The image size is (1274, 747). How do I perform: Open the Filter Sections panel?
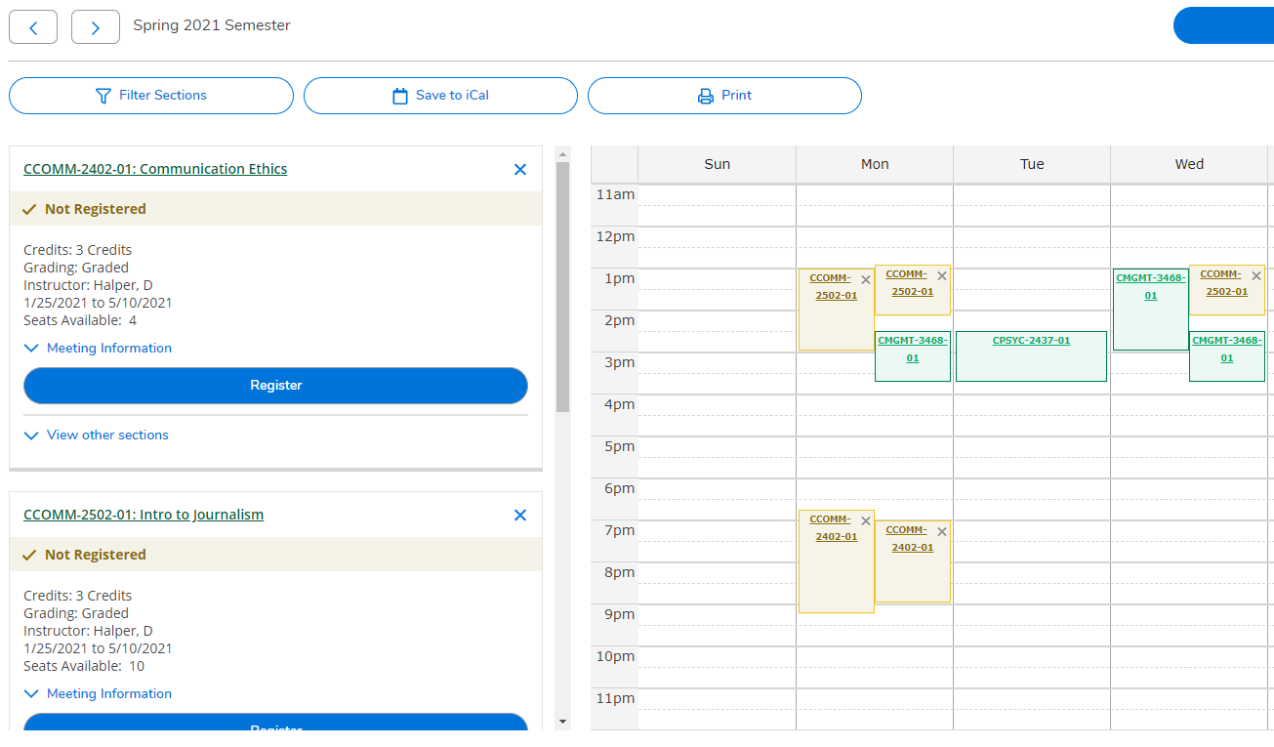click(x=150, y=95)
